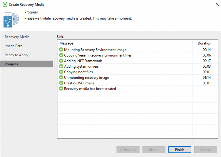This screenshot has width=221, height=157.
Task: Open the Image Path wizard step
Action: pos(14,46)
